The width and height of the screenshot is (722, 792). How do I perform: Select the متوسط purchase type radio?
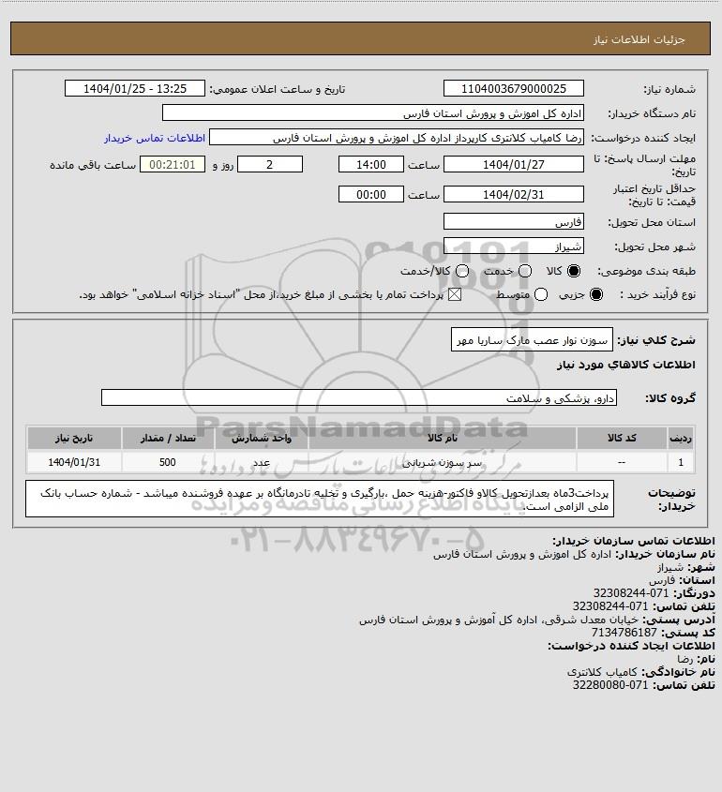click(x=541, y=294)
